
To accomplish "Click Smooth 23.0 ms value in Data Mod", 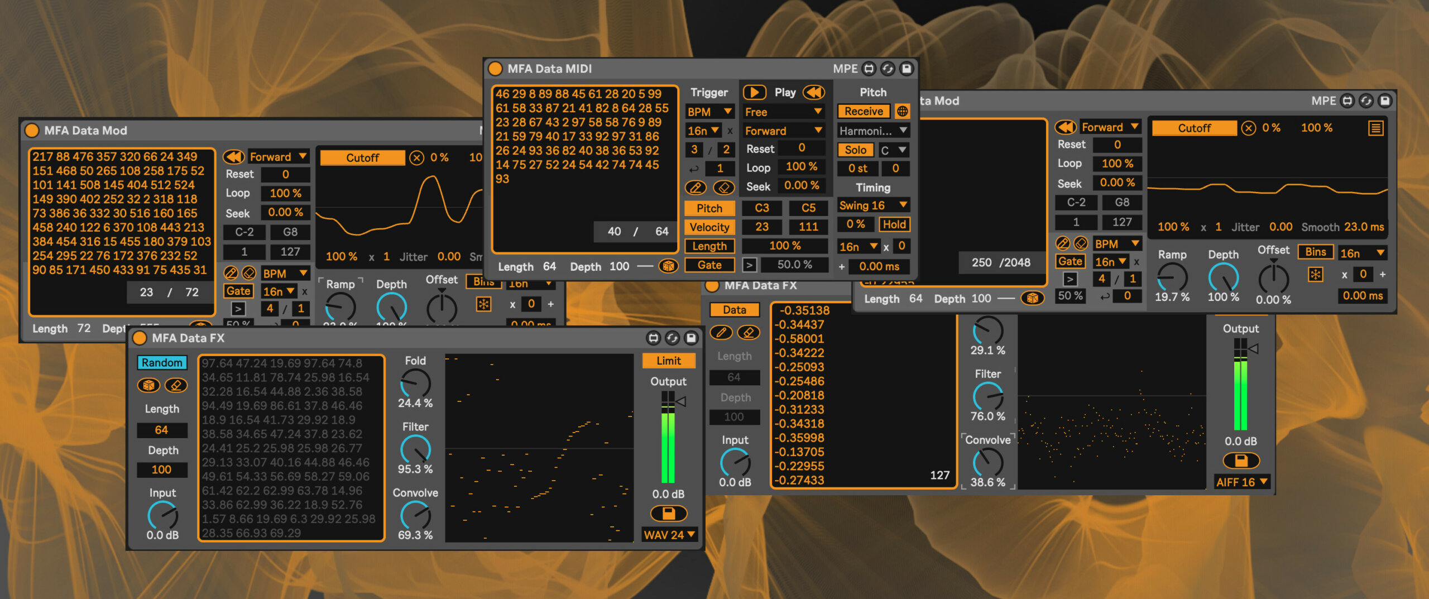I will coord(1363,227).
